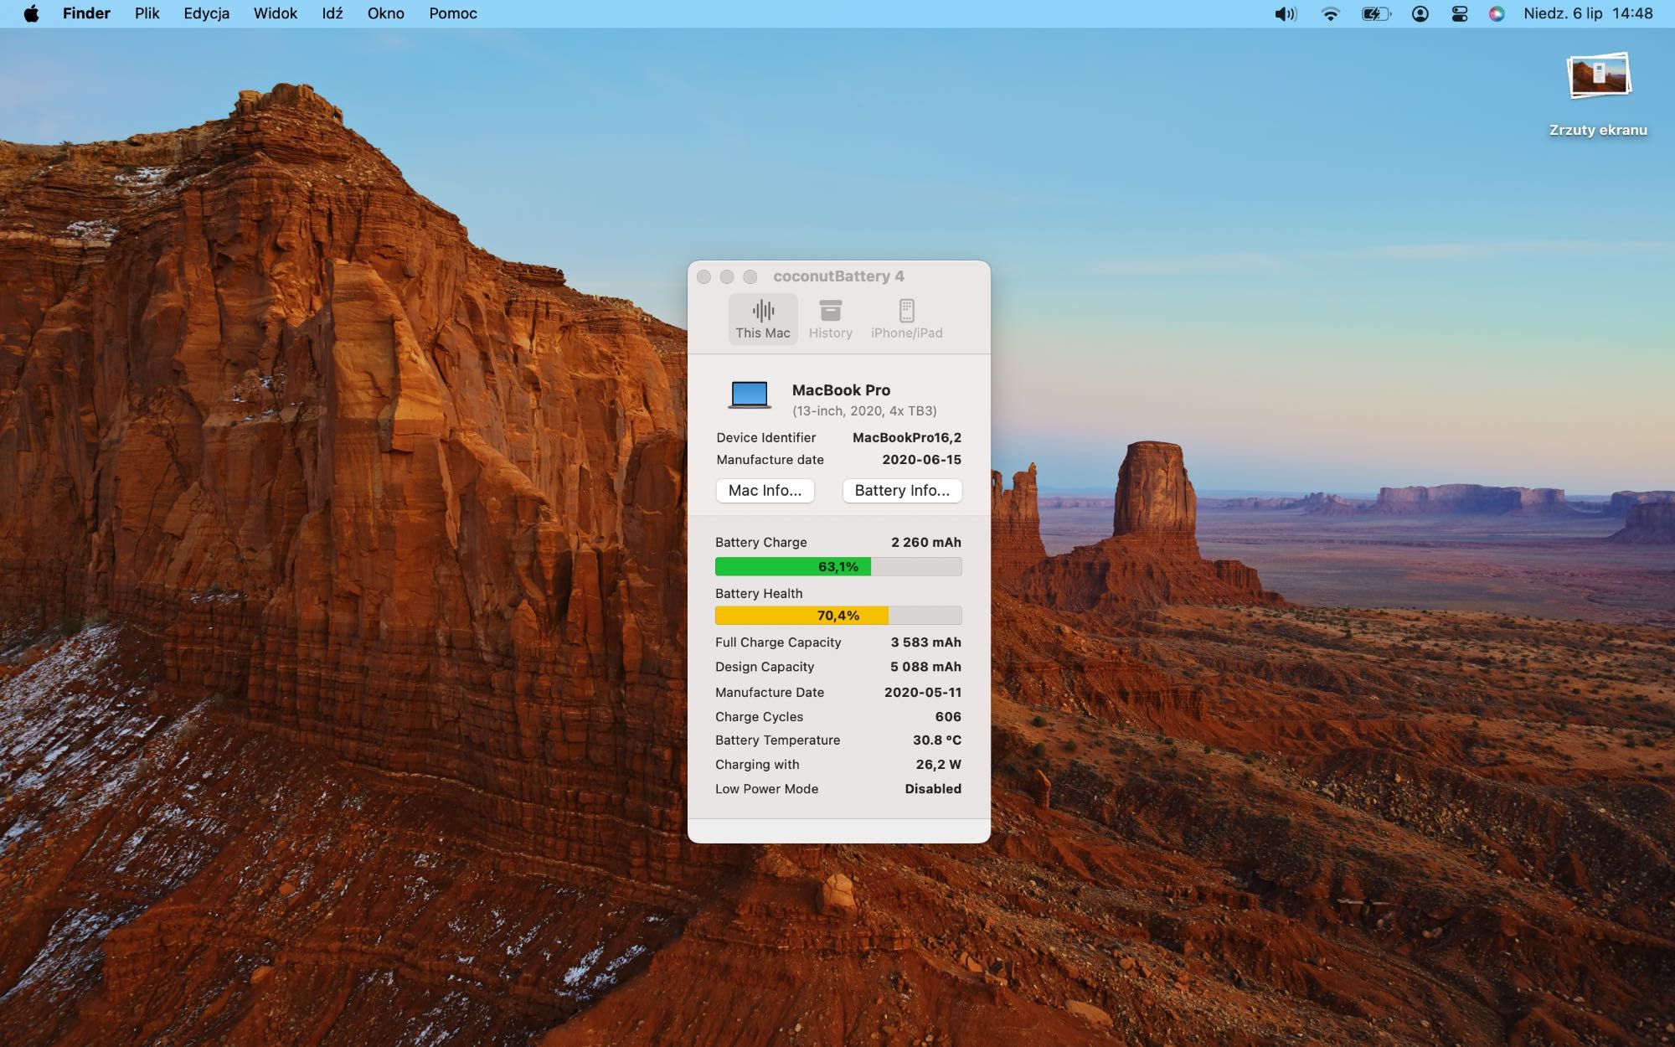
Task: Switch to iPhone/iPad tab
Action: click(906, 319)
